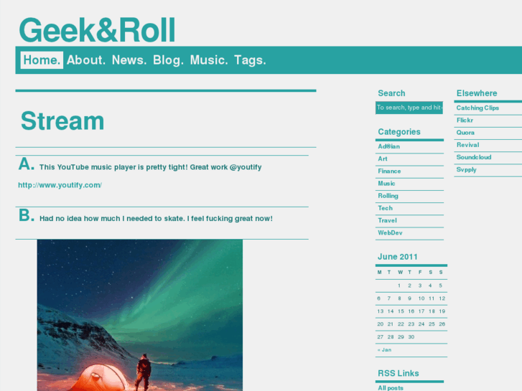Open the Finance category
This screenshot has width=522, height=391.
click(389, 171)
